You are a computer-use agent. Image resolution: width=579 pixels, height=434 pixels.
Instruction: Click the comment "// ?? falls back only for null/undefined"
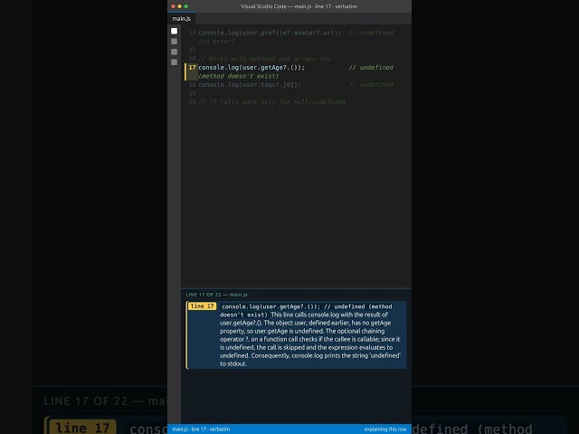pyautogui.click(x=271, y=102)
